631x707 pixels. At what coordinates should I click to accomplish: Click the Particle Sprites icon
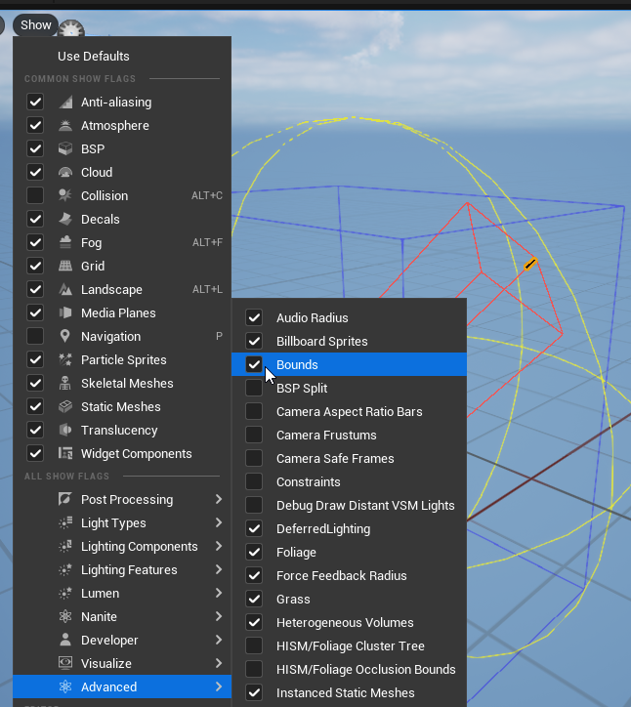pos(65,360)
